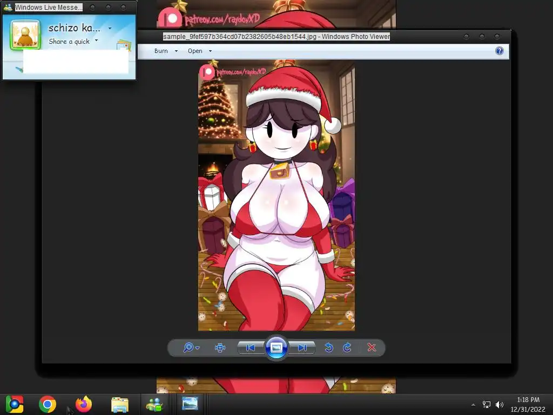Close the Windows Live Messenger window

pos(124,7)
